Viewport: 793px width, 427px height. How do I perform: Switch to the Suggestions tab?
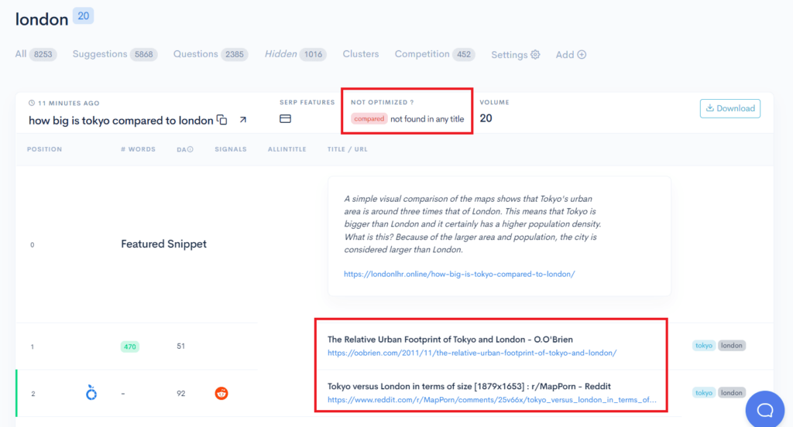100,54
